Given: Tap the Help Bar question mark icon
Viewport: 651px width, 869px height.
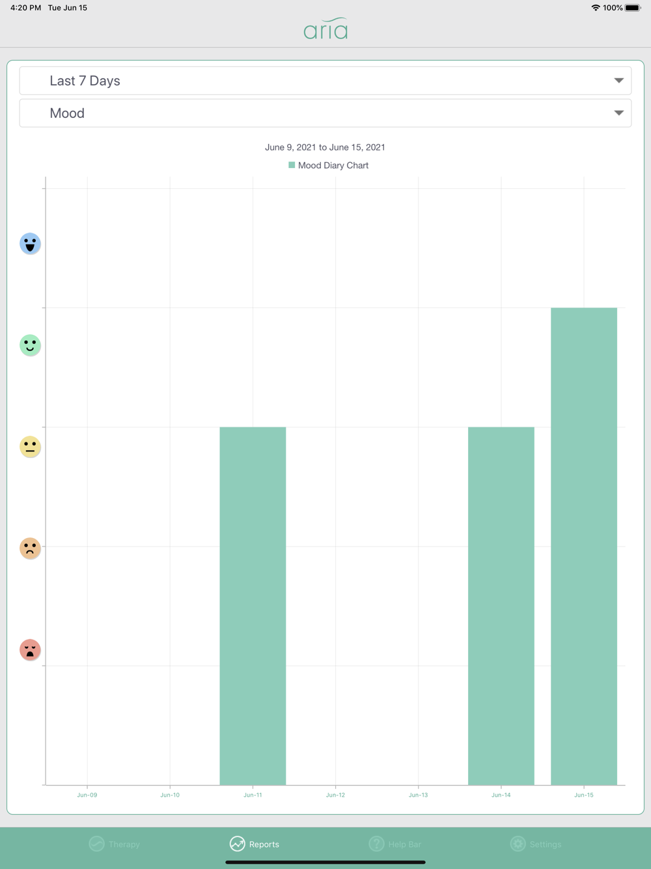Looking at the screenshot, I should pos(376,844).
